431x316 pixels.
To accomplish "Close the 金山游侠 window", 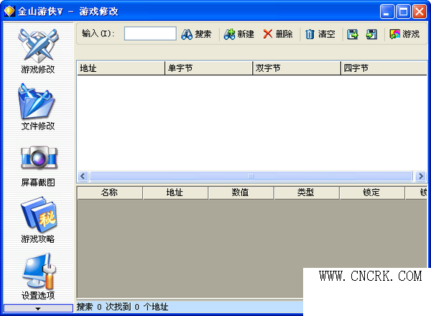I will pos(420,11).
